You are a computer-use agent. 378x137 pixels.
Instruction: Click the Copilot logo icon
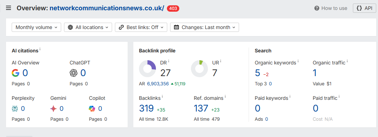coord(92,109)
